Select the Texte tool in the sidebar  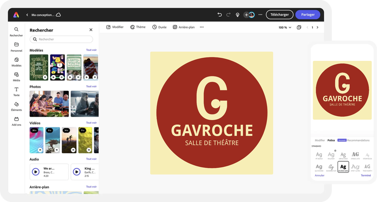click(x=17, y=91)
